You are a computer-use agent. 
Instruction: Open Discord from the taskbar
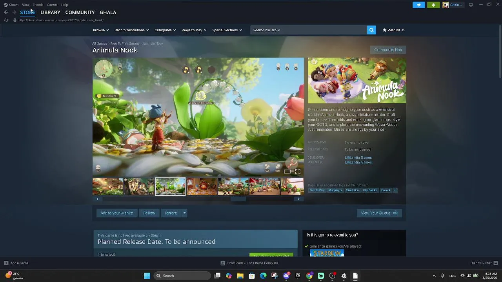pyautogui.click(x=286, y=276)
